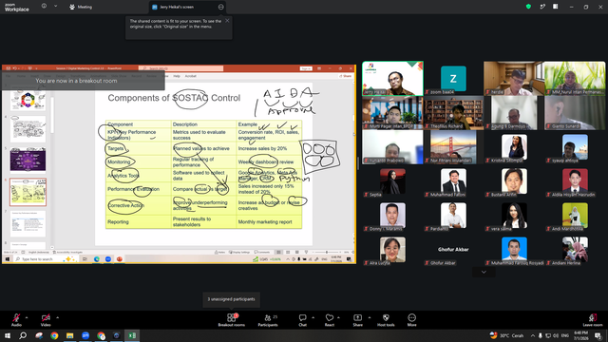The height and width of the screenshot is (342, 608).
Task: Open Windows taskbar search
Action: [23, 335]
